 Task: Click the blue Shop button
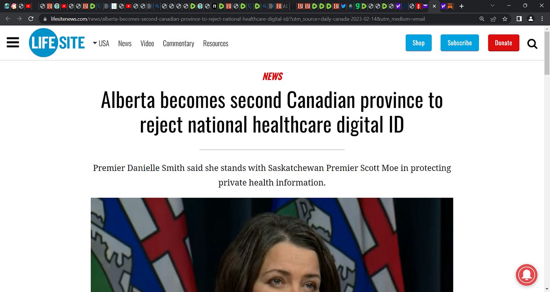coord(419,43)
